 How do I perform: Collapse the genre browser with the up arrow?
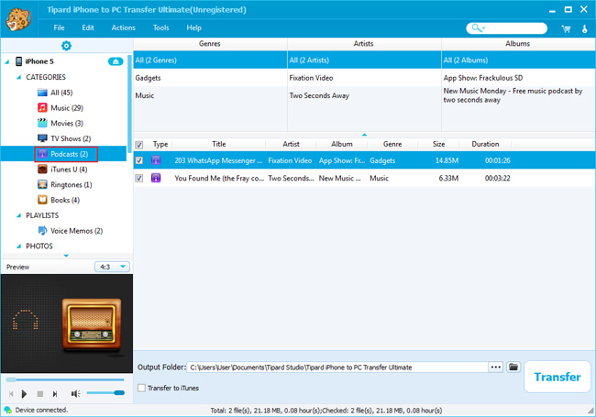point(364,135)
